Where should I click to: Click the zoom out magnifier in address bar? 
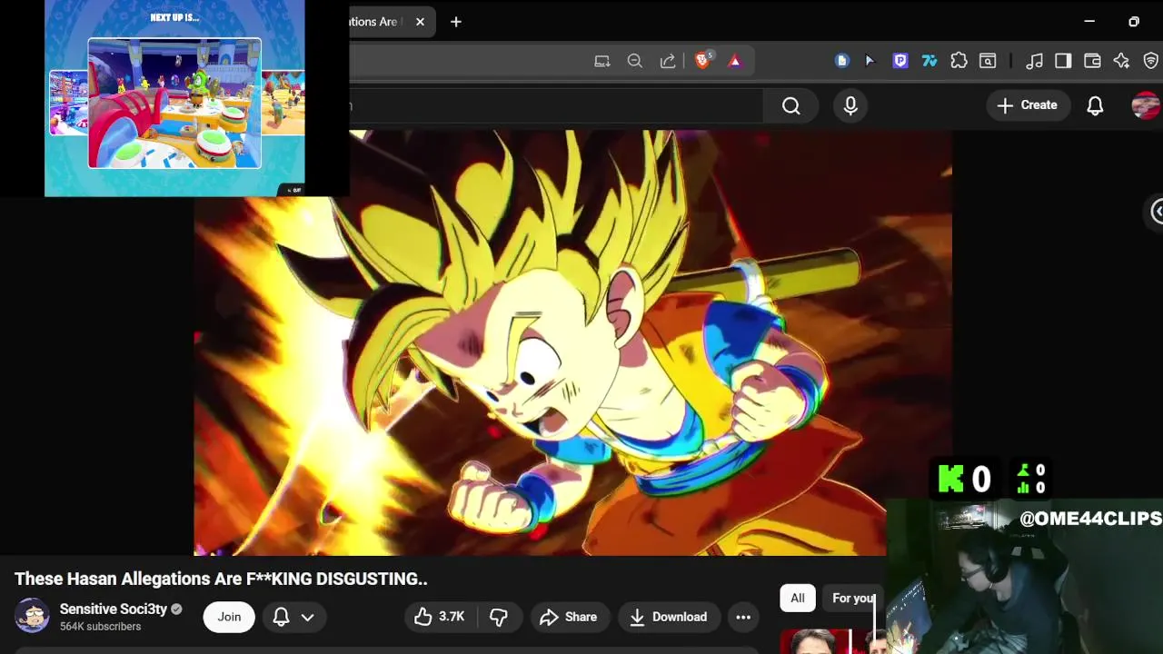click(635, 61)
